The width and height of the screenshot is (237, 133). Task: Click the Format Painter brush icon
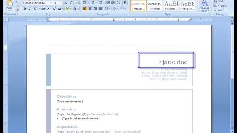point(17,10)
